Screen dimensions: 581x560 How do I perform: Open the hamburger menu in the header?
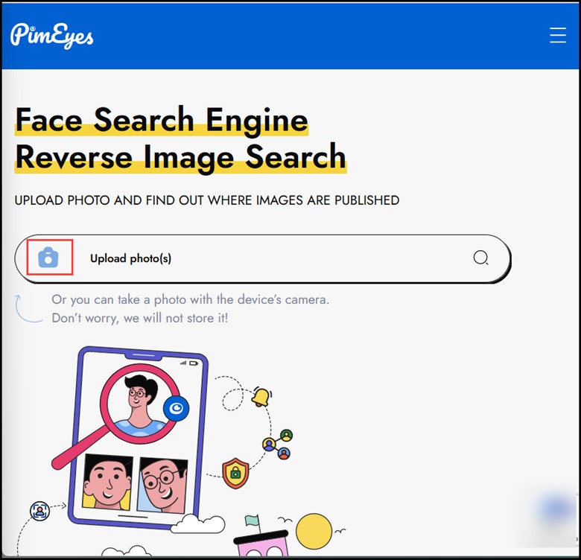tap(557, 35)
